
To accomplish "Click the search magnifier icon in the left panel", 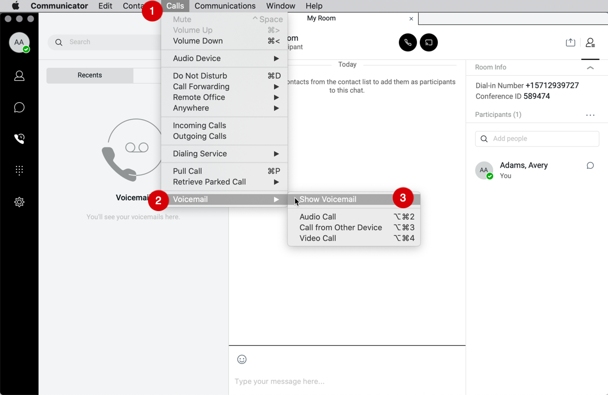I will pos(59,42).
